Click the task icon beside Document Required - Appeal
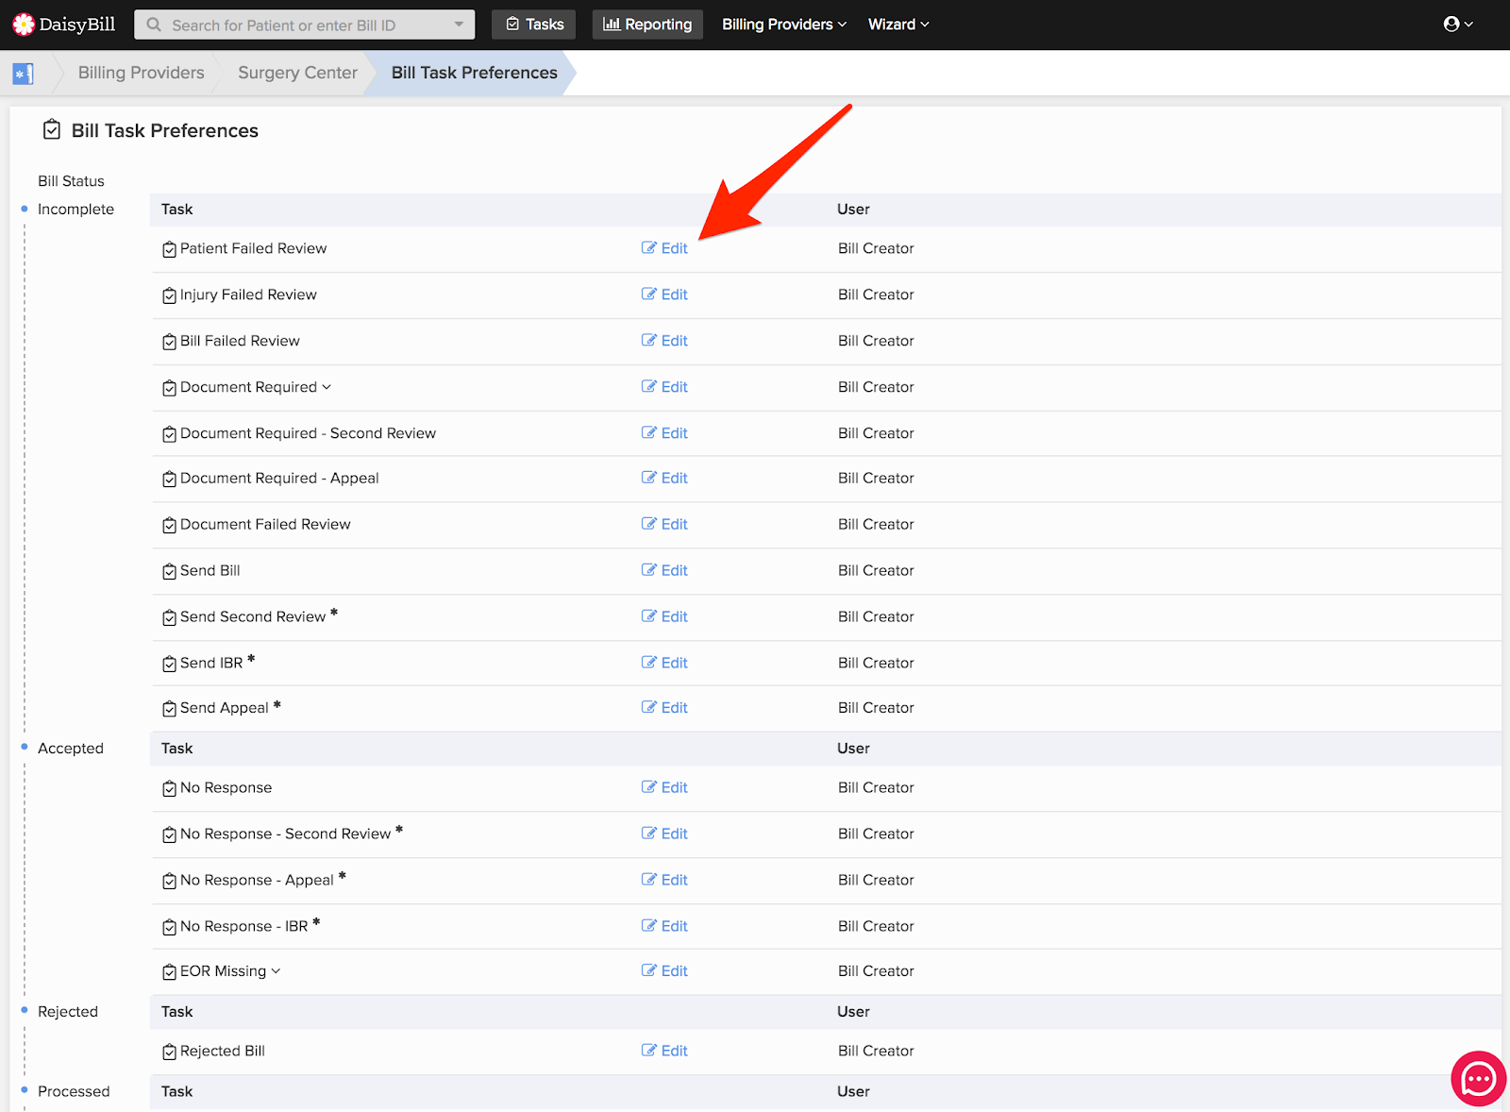Image resolution: width=1510 pixels, height=1112 pixels. (169, 479)
